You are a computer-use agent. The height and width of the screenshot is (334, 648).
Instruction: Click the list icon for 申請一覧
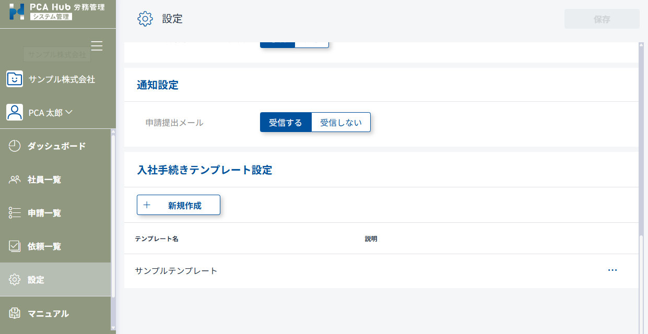[15, 213]
